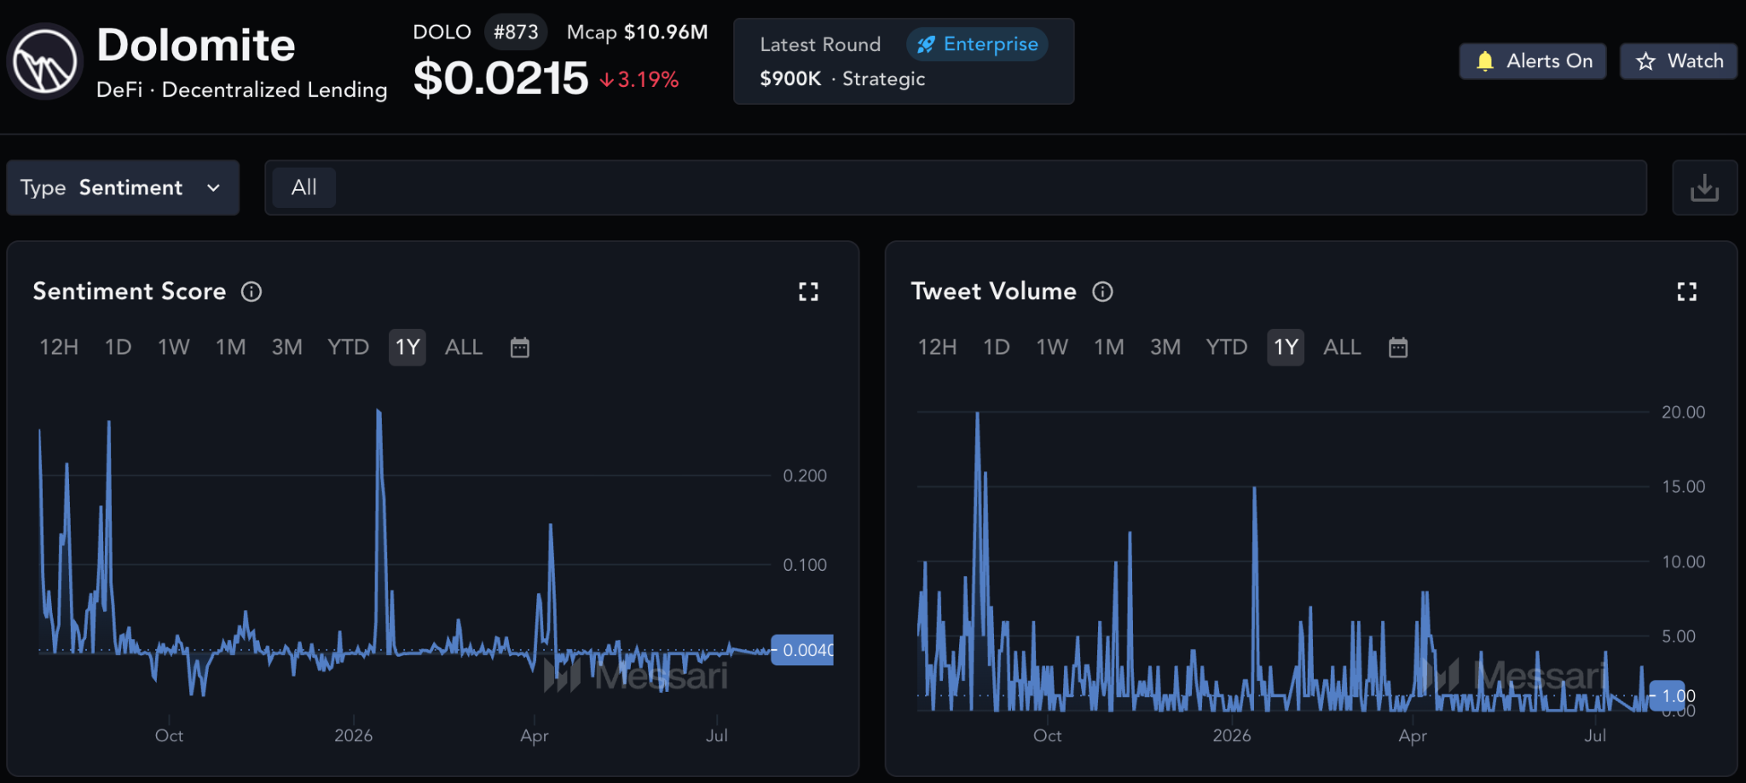Click the 0.0040 value marker on Sentiment chart
Image resolution: width=1746 pixels, height=783 pixels.
pos(802,650)
